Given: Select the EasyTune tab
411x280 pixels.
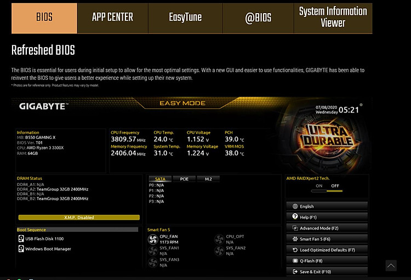Looking at the screenshot, I should pos(185,18).
